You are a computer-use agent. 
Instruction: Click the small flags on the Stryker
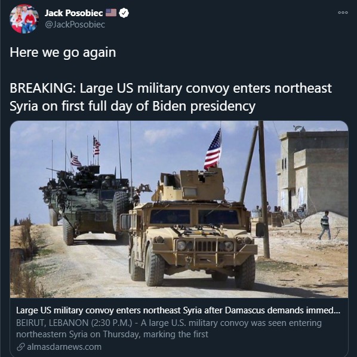click(x=86, y=152)
